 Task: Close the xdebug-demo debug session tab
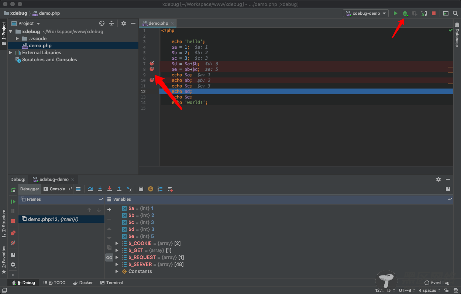(73, 180)
